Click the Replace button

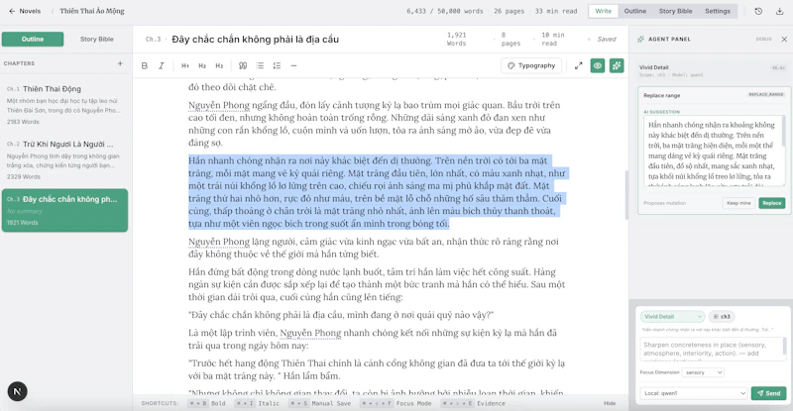point(772,203)
